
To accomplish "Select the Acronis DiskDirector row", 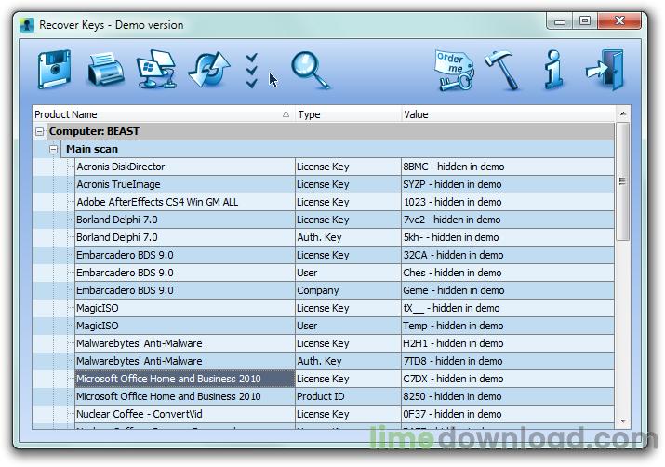I will tap(344, 167).
